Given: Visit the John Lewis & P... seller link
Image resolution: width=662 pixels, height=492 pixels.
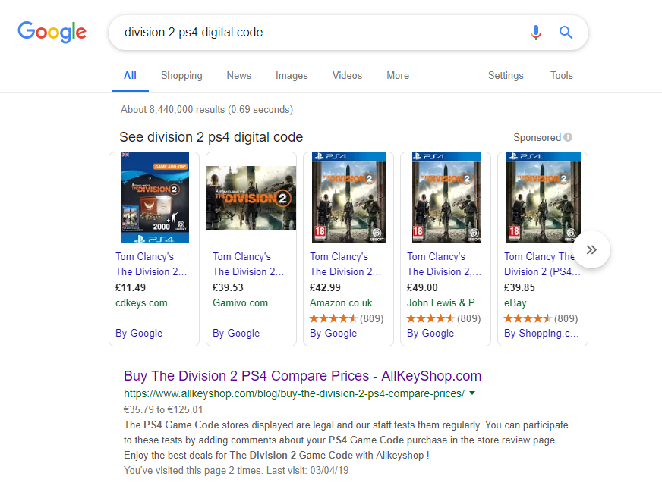Looking at the screenshot, I should pos(444,302).
